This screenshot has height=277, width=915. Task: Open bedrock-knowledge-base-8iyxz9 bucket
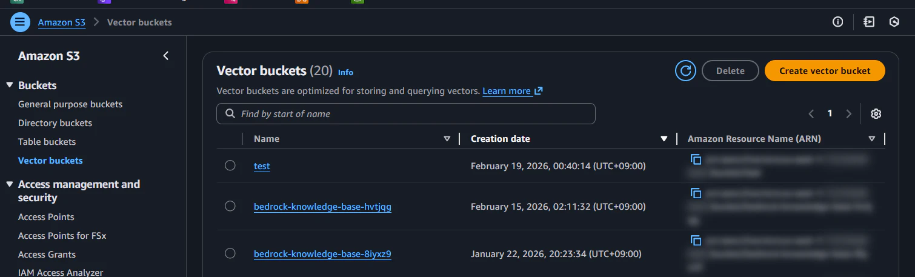[x=322, y=254]
